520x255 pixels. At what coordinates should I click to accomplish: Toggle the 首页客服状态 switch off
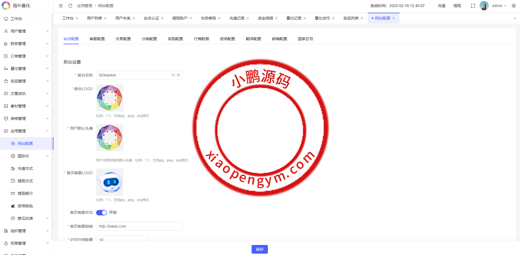(x=102, y=212)
